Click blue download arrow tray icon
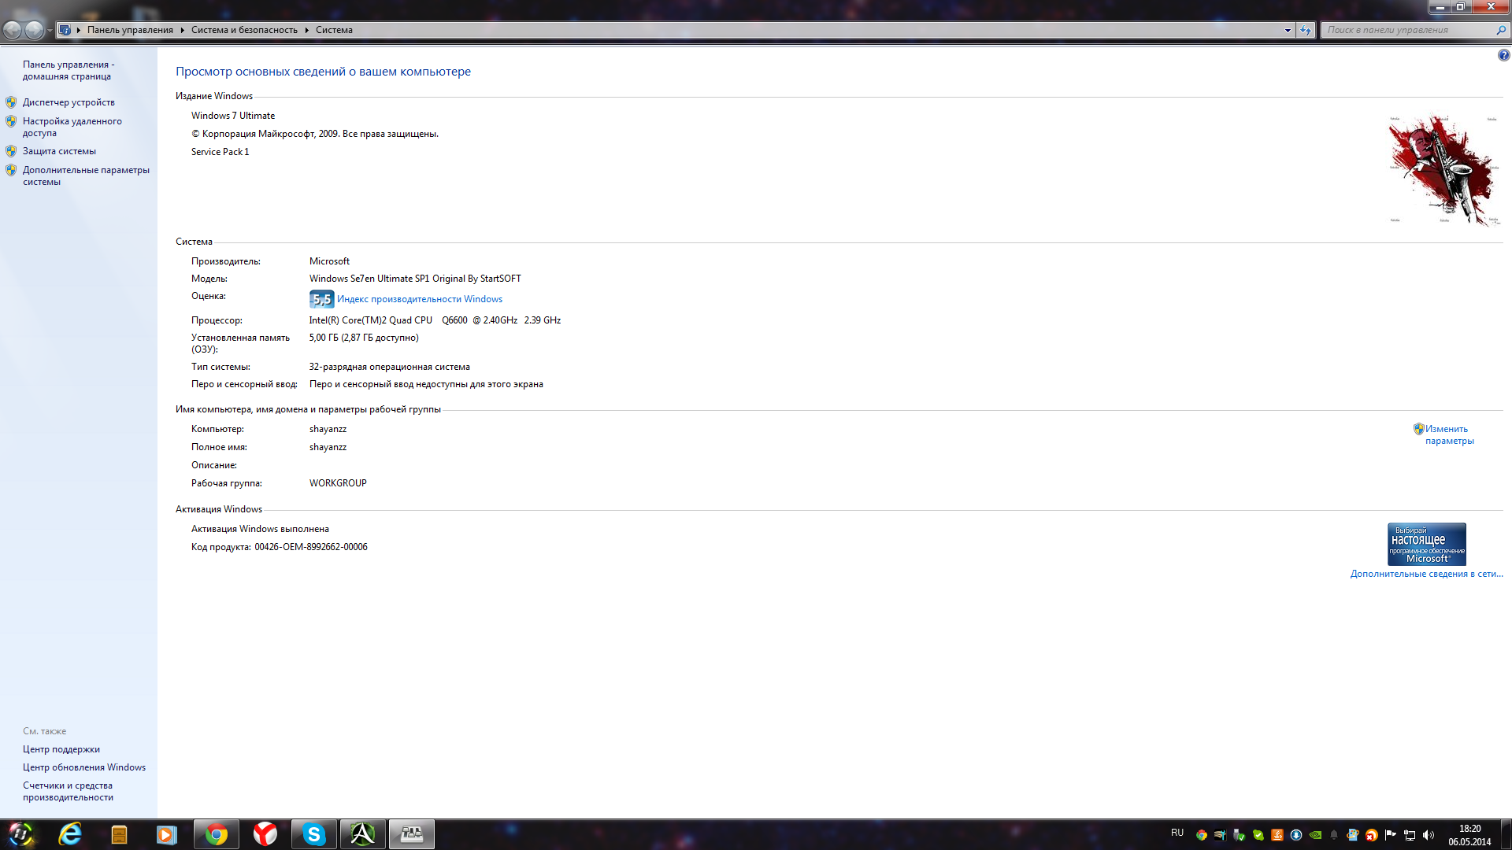Image resolution: width=1512 pixels, height=850 pixels. [1296, 835]
